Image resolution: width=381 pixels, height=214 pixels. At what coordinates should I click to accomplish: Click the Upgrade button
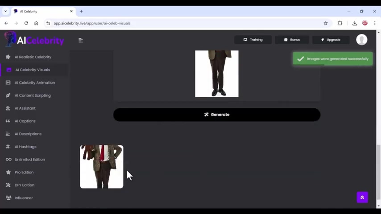pos(331,40)
